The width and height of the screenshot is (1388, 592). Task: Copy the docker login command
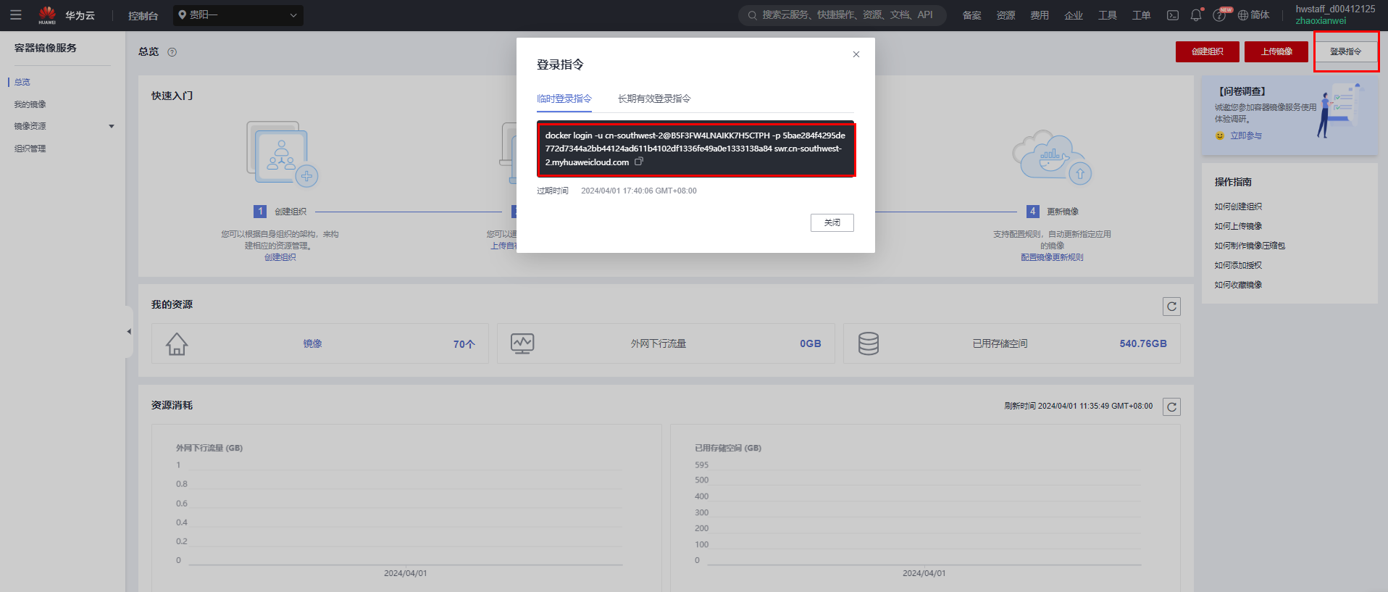coord(639,162)
